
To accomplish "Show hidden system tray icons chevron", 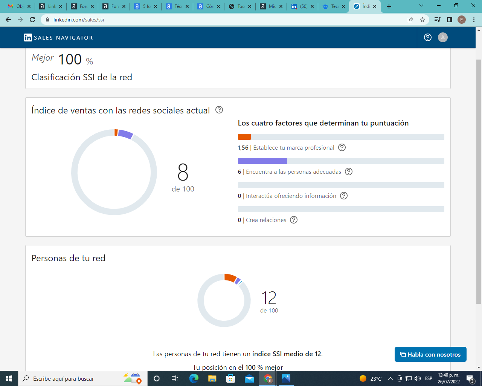I will (390, 378).
